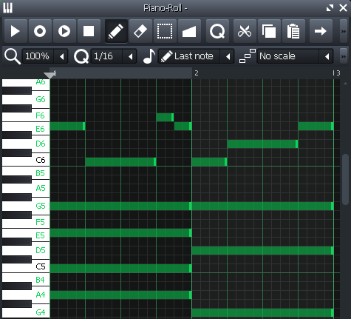Viewport: 351px width, 319px height.
Task: Click the scale steps icon
Action: tap(248, 56)
